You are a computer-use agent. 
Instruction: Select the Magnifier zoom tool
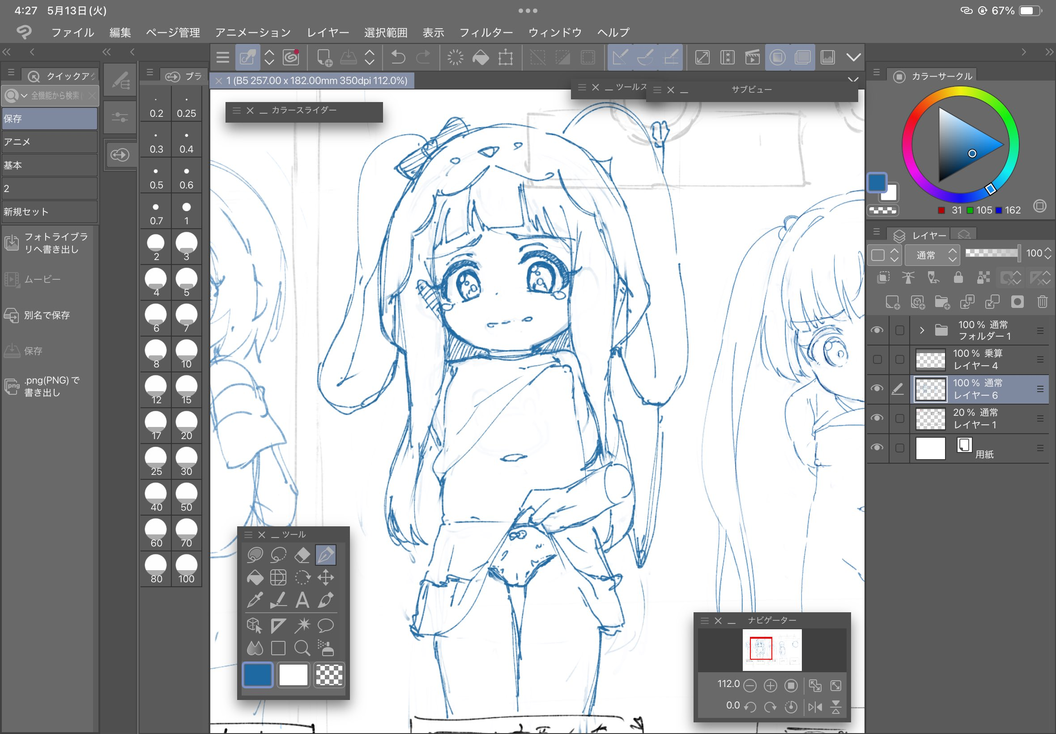click(x=302, y=649)
